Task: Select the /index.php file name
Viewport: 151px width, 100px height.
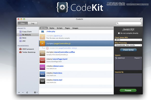Action: [51, 32]
